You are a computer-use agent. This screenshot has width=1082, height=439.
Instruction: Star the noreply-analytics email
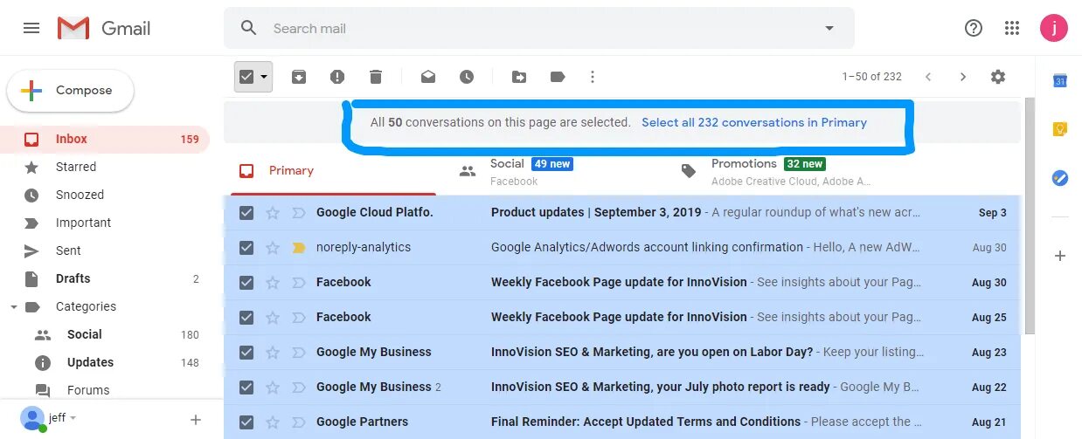[x=273, y=248]
